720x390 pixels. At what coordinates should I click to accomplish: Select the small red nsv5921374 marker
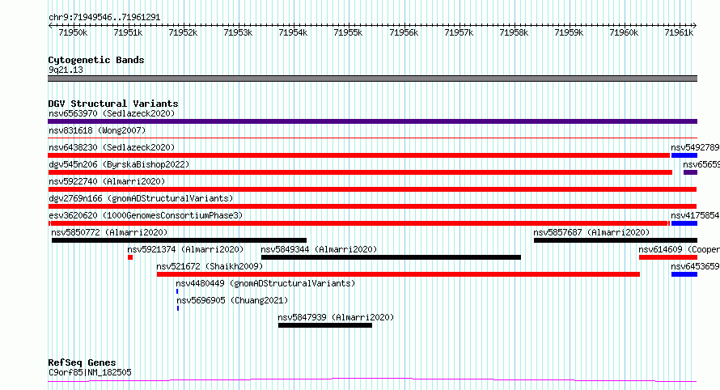pos(130,257)
